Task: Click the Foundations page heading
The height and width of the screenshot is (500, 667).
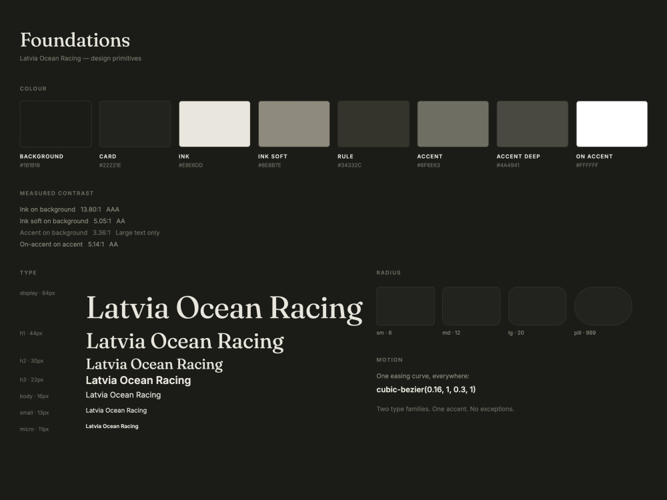Action: click(75, 40)
